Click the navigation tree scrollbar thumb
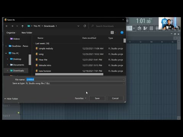This screenshot has width=183, height=137. (30, 60)
